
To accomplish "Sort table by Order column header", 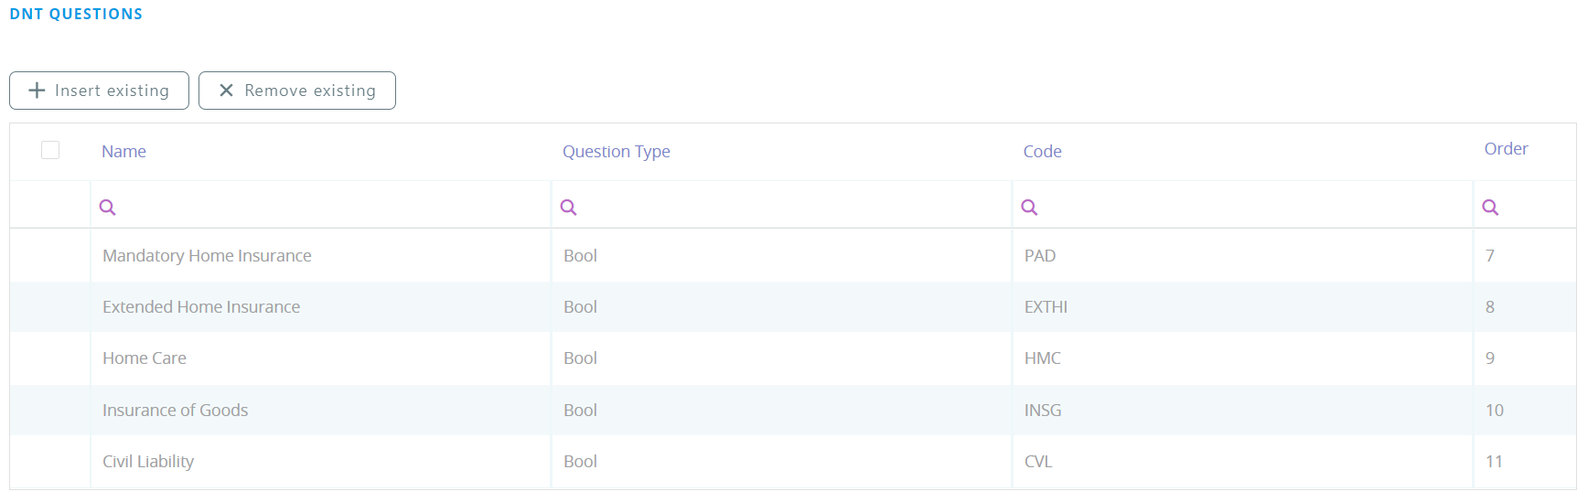I will (x=1506, y=149).
